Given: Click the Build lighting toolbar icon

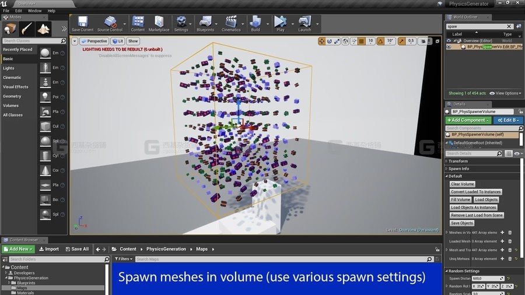Looking at the screenshot, I should 255,23.
